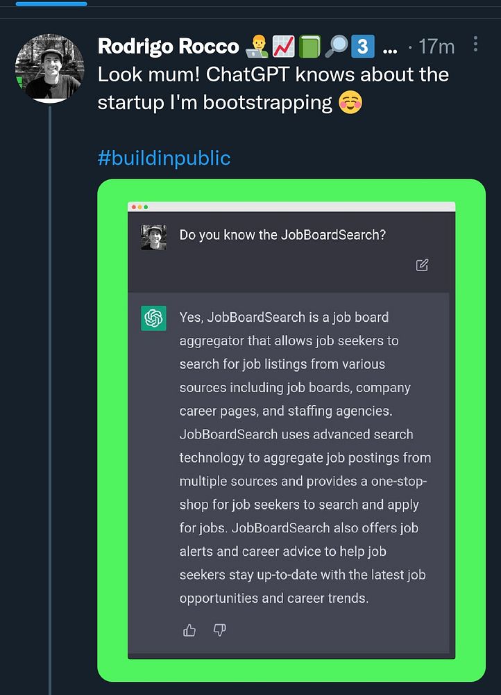The image size is (501, 695).
Task: Click the red dot in the embedded window
Action: click(133, 207)
